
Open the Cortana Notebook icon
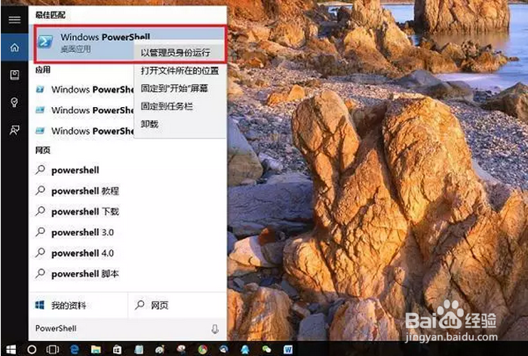pos(14,75)
